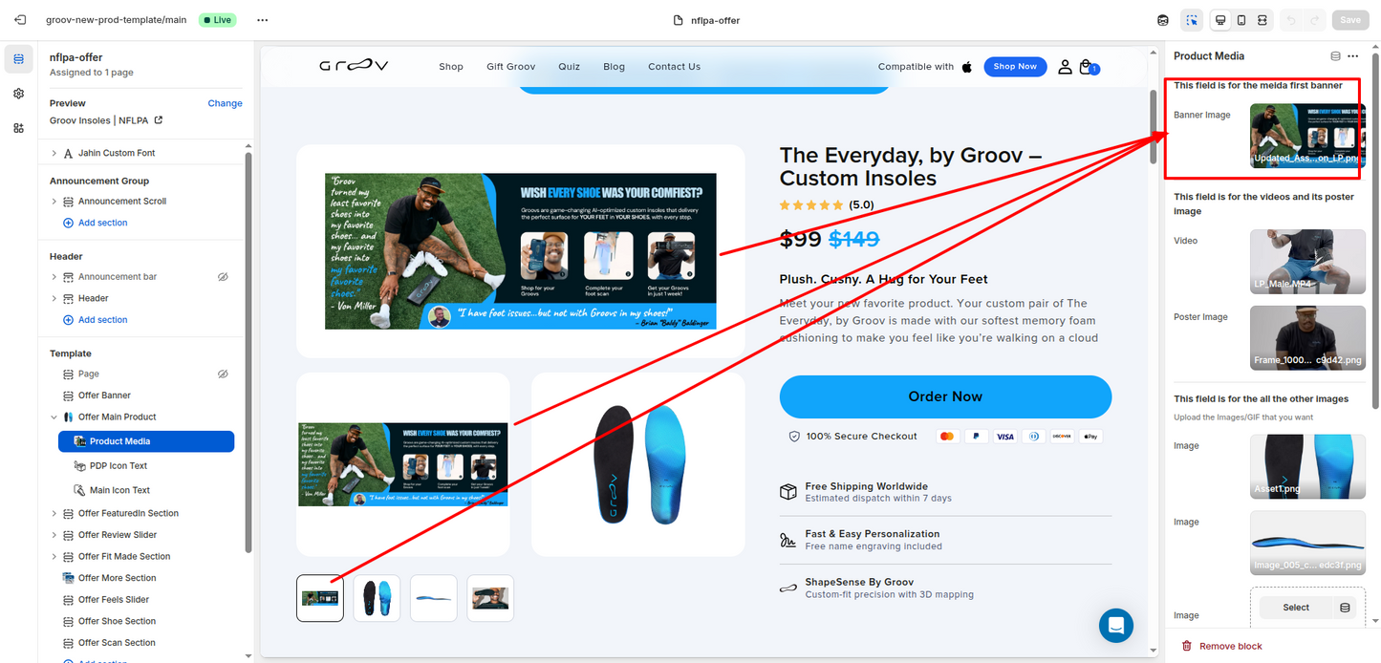
Task: Expand the Announcement Scroll section
Action: [x=54, y=202]
